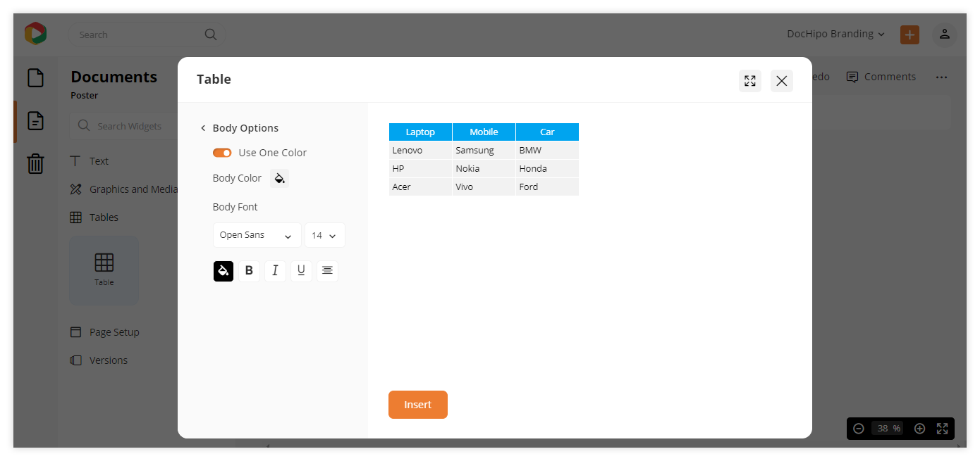Viewport: 980px width, 461px height.
Task: Click the Body Font label
Action: [235, 207]
